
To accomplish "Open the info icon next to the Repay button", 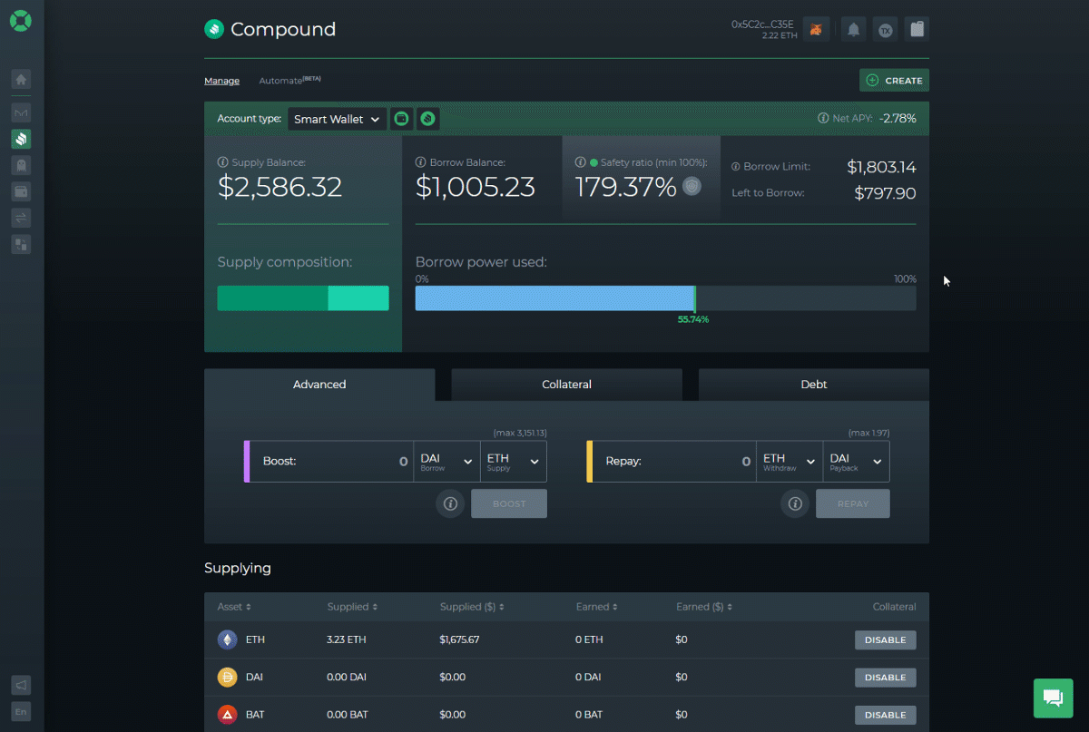I will [x=795, y=503].
